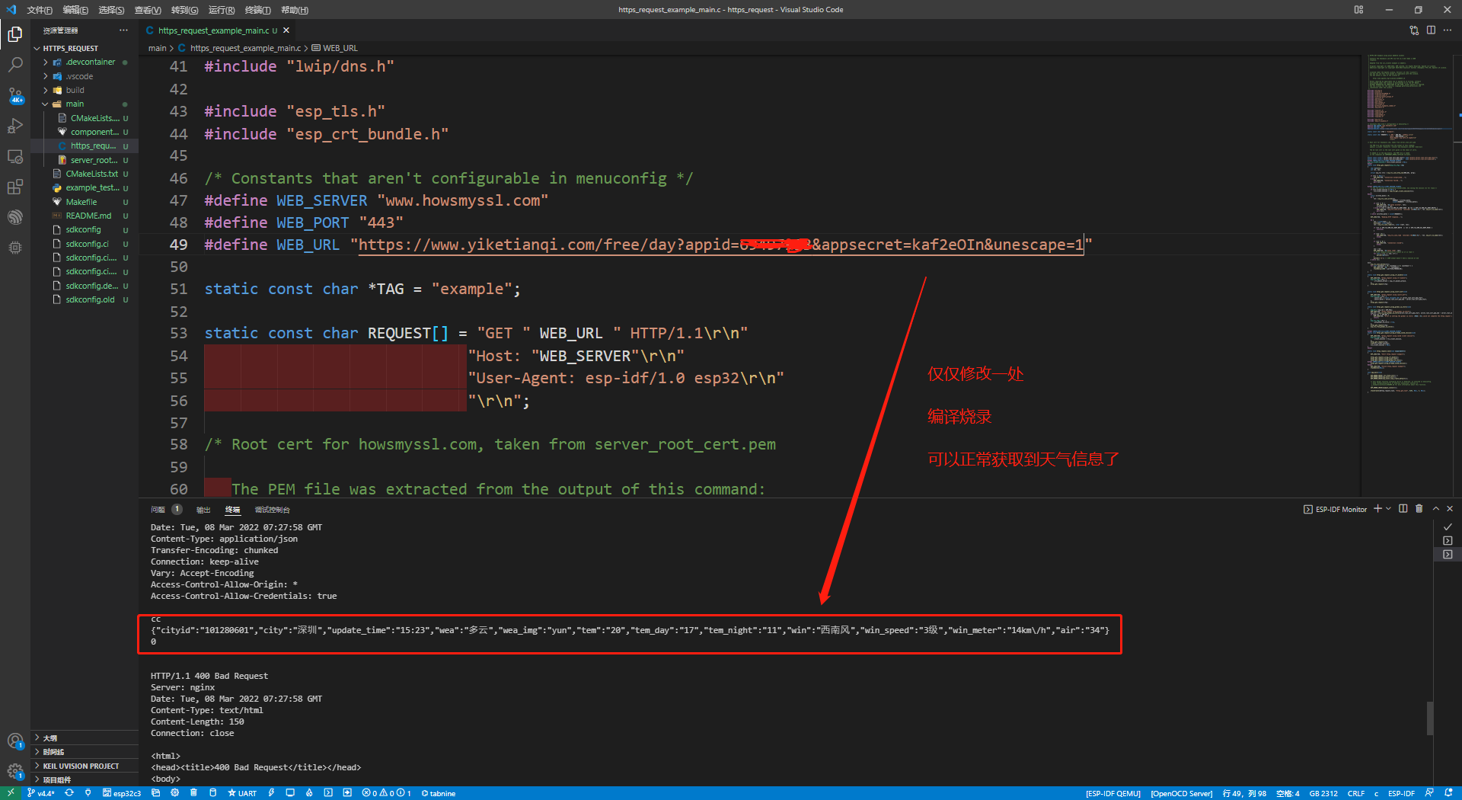The image size is (1462, 800).
Task: Customize layout icon in title bar
Action: point(1358,10)
